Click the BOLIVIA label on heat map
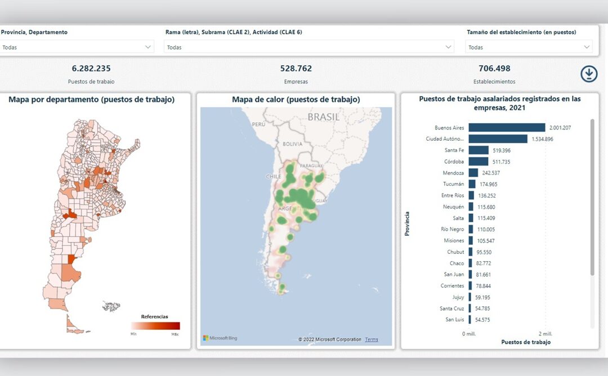The width and height of the screenshot is (608, 376). pos(292,144)
